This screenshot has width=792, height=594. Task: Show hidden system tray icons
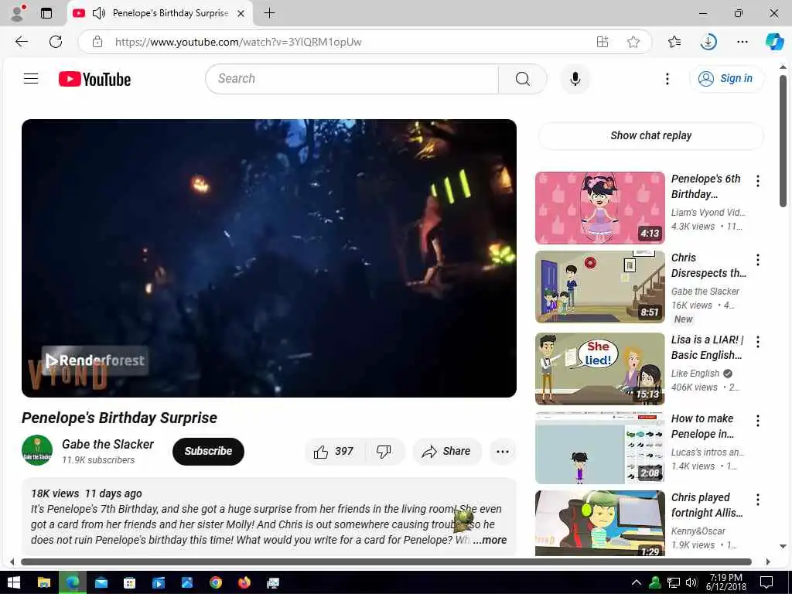tap(637, 582)
